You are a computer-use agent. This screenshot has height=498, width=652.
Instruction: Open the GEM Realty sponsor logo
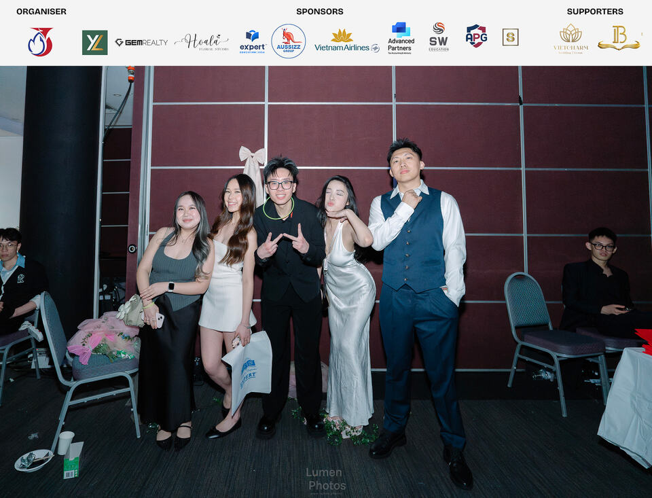(x=141, y=42)
